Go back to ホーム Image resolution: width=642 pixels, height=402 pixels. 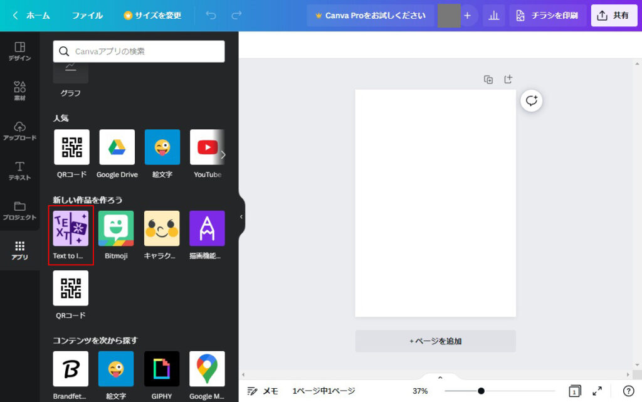[x=31, y=16]
